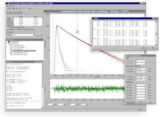Click the second Delay range stepper
This screenshot has height=117, width=160.
86,104
